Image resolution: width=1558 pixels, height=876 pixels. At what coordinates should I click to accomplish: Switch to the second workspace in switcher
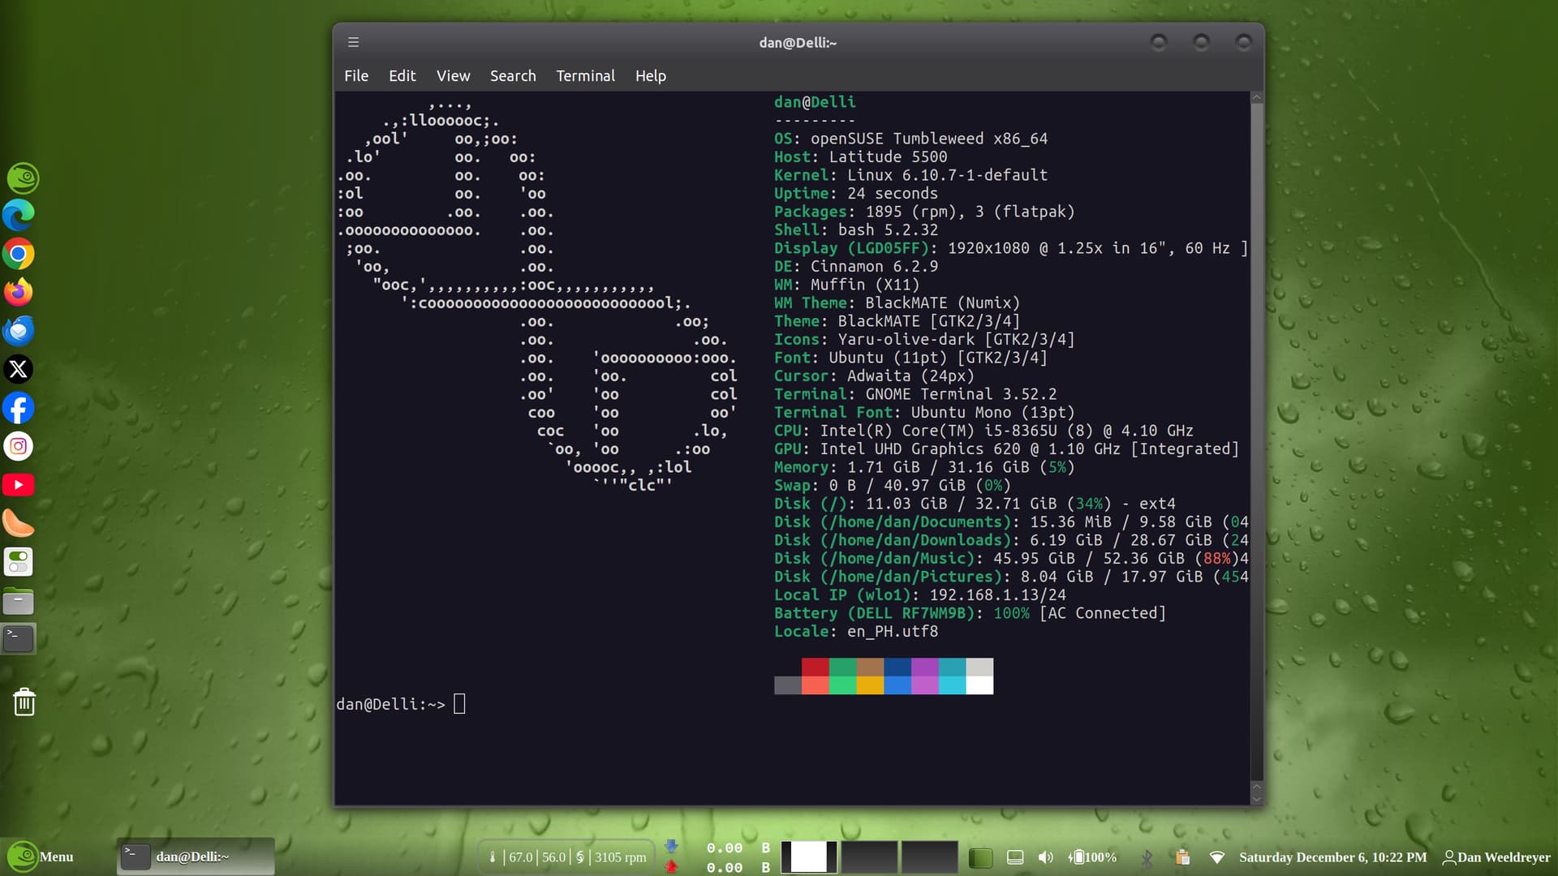pos(869,857)
